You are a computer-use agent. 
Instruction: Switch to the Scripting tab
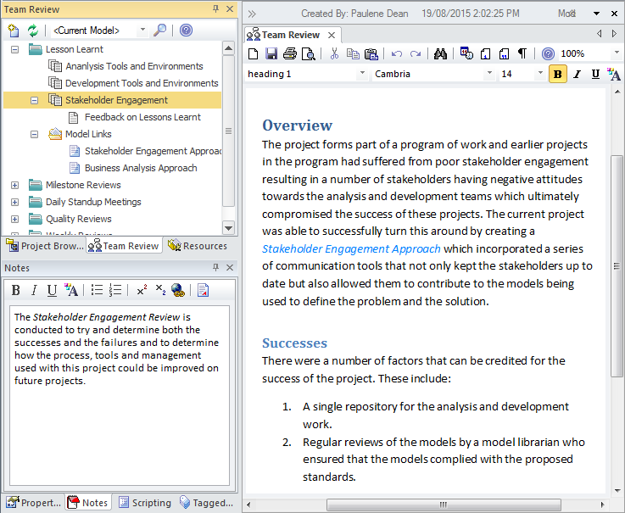(x=144, y=503)
